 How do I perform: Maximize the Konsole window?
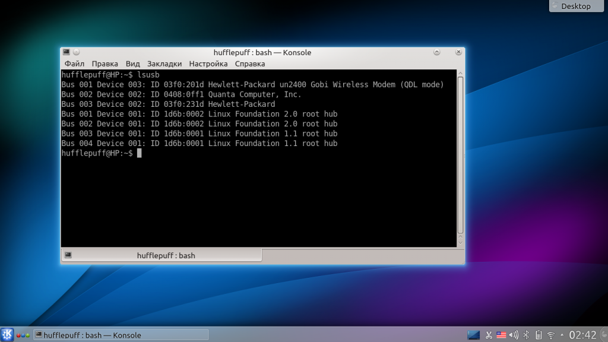tap(436, 52)
